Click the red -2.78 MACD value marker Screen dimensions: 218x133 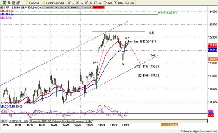(x=211, y=115)
